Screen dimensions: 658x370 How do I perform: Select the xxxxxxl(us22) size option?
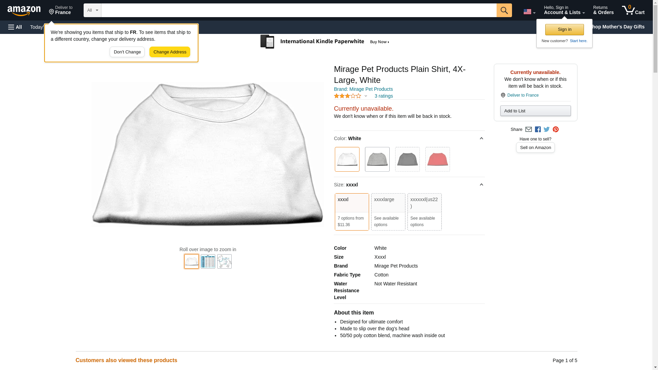424,212
